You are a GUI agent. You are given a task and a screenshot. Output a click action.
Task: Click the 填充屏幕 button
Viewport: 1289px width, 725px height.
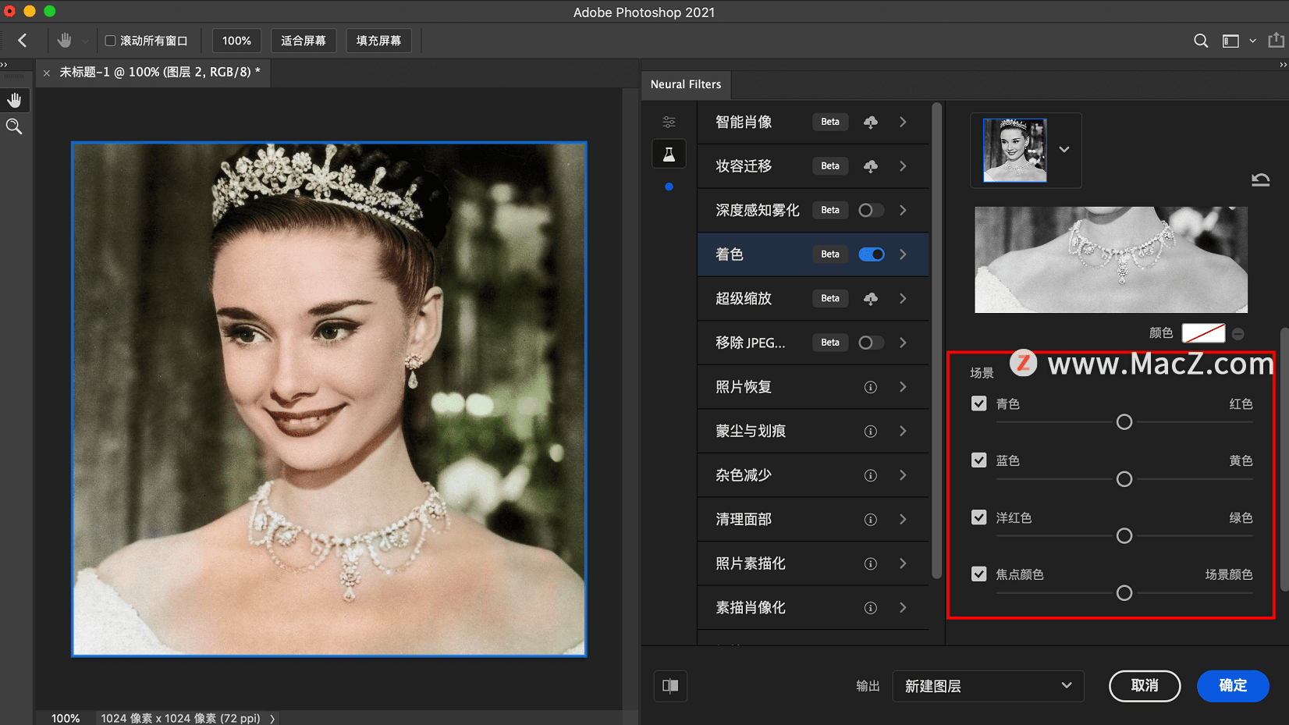point(378,41)
